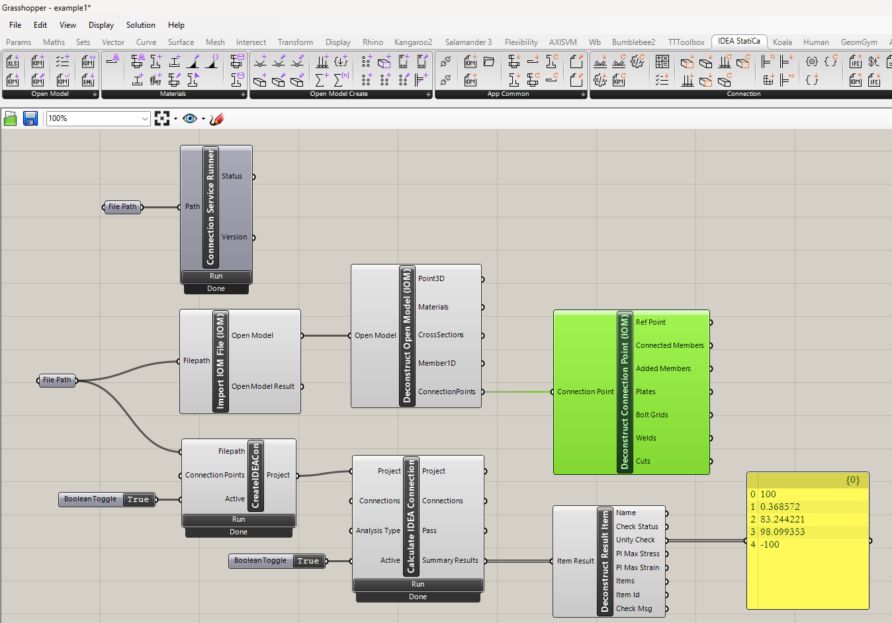Click the preview eye icon
The image size is (892, 623).
(x=190, y=118)
